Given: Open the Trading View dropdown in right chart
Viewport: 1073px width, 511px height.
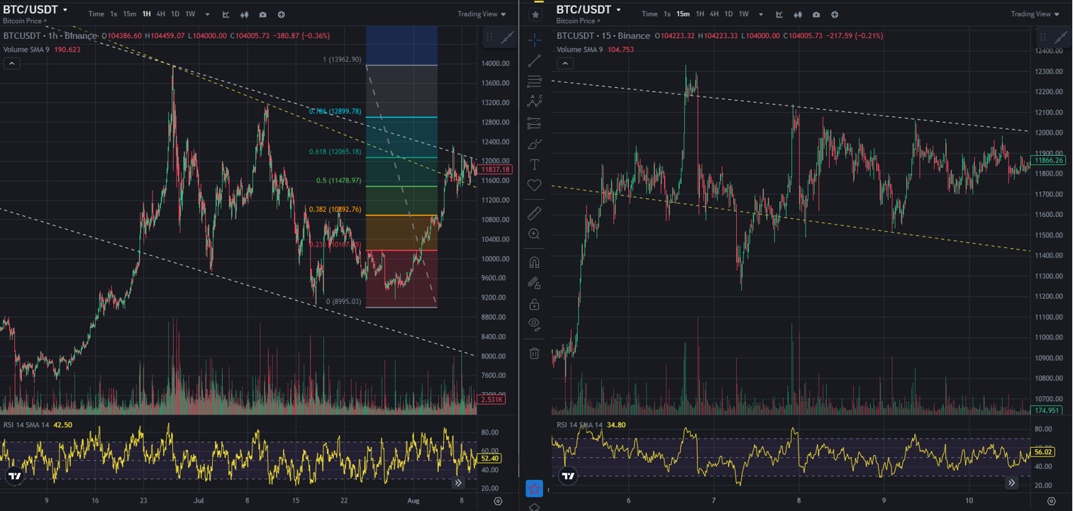Looking at the screenshot, I should click(1035, 14).
